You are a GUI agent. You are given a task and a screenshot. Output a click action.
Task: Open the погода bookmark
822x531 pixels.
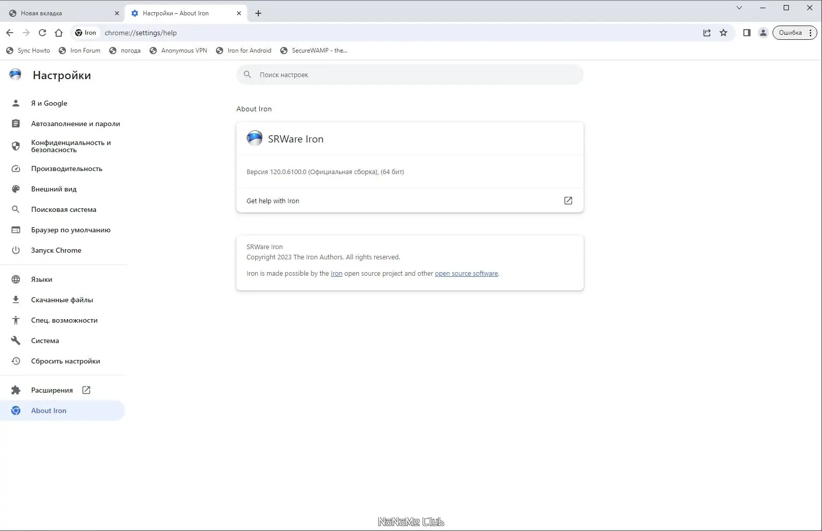125,51
